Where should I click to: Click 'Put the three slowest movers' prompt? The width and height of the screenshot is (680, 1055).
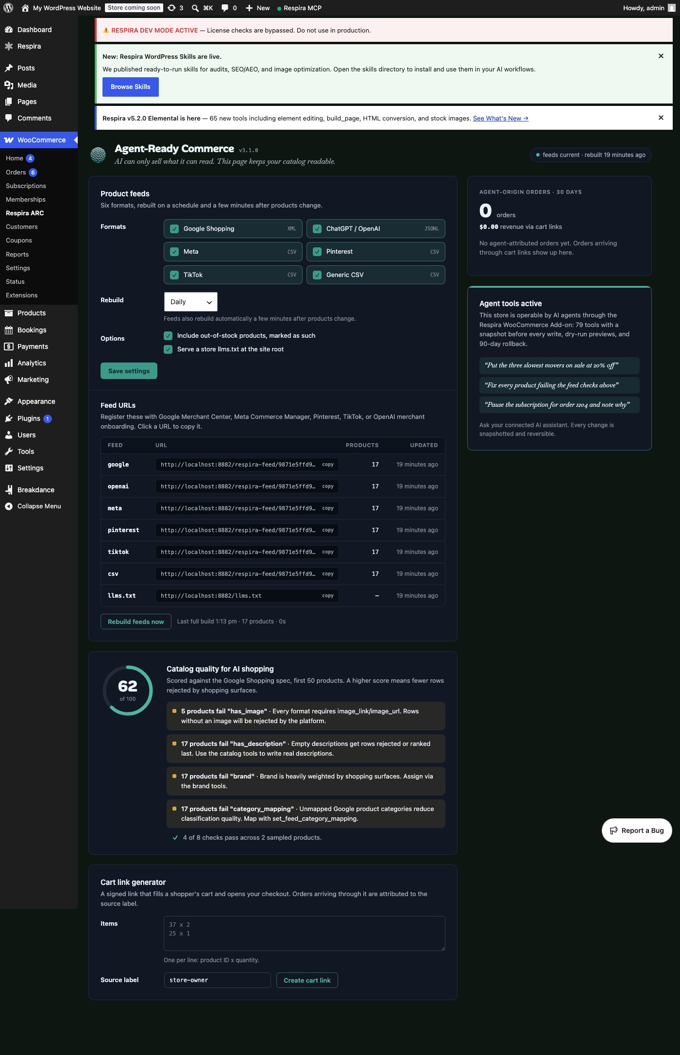coord(559,365)
